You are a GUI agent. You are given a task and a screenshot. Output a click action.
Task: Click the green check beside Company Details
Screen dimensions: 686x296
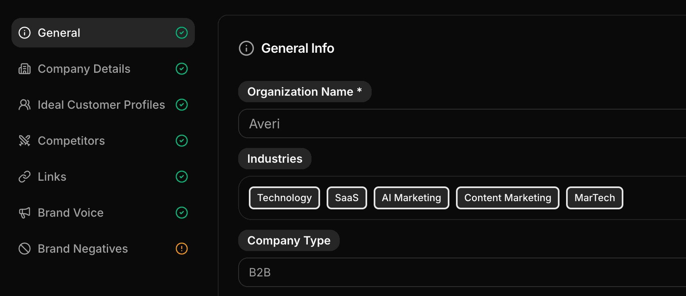click(182, 69)
